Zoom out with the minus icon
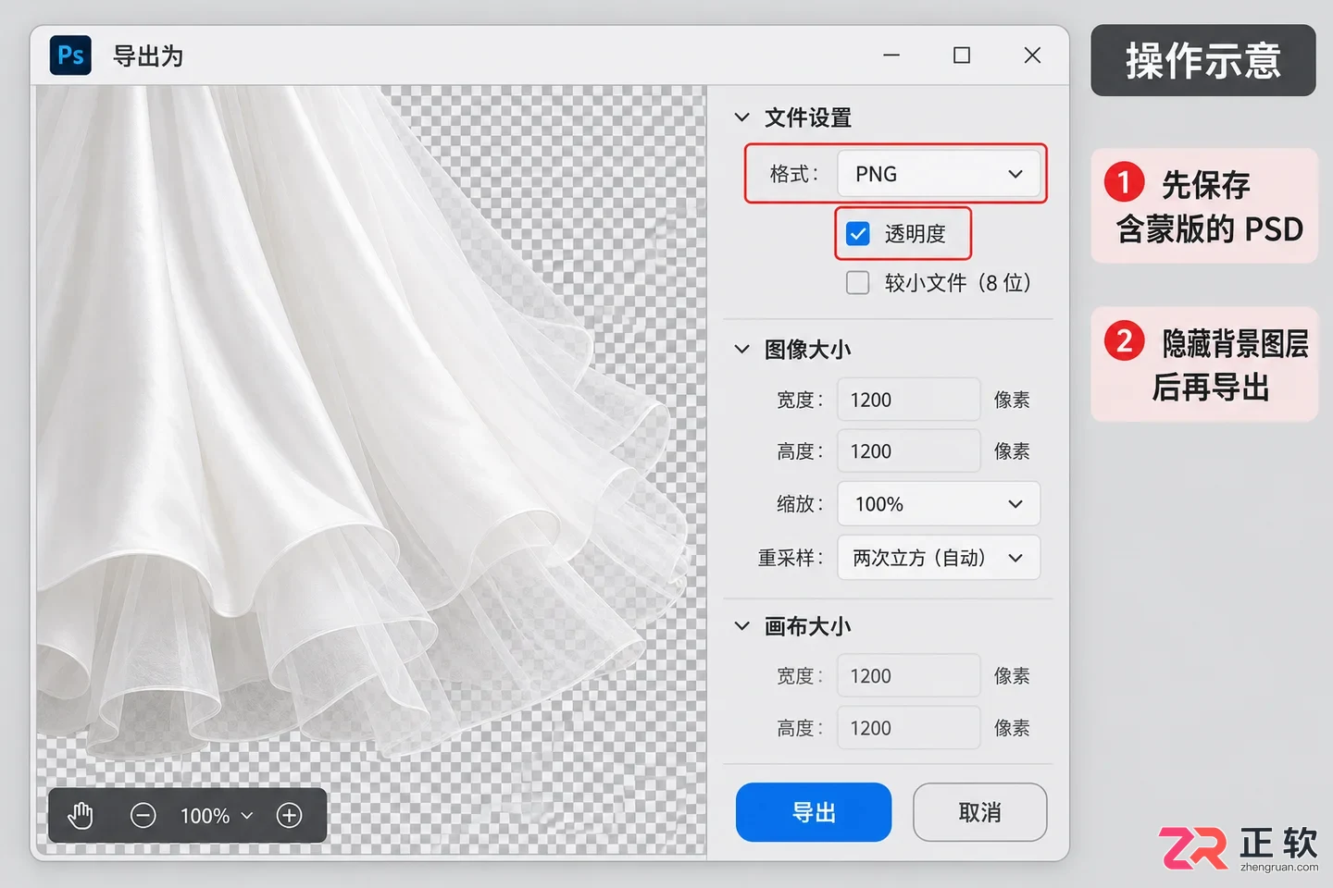Image resolution: width=1333 pixels, height=888 pixels. pos(143,815)
